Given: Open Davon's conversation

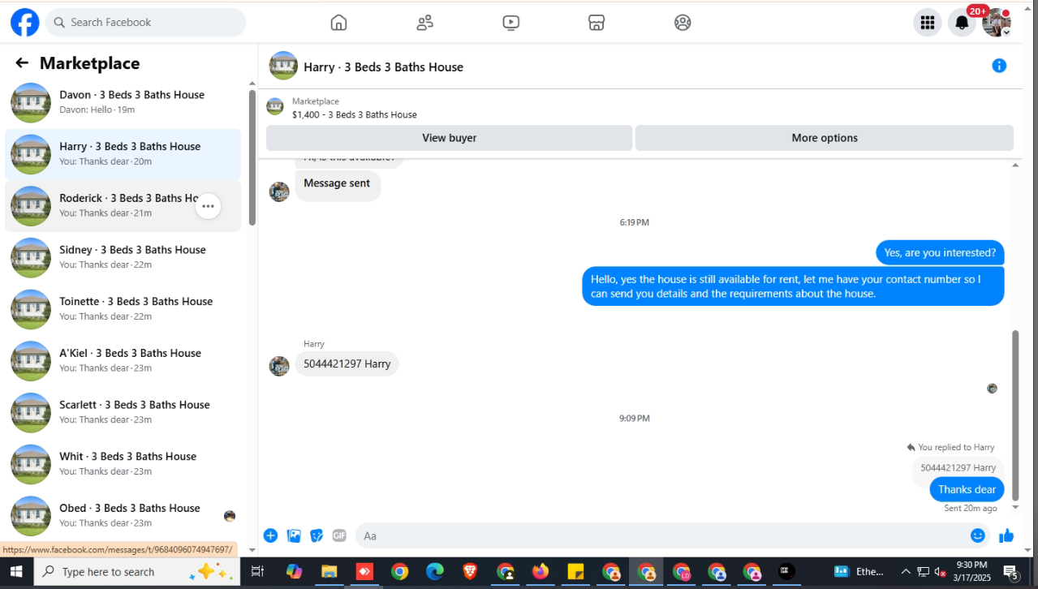Looking at the screenshot, I should pyautogui.click(x=123, y=102).
